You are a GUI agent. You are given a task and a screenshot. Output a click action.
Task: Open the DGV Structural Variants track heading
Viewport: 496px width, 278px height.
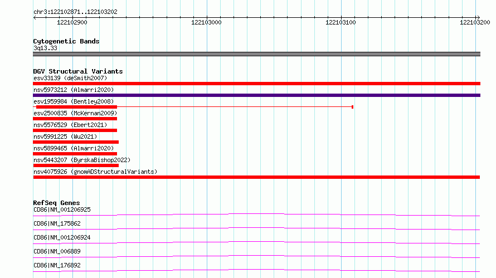coord(78,71)
